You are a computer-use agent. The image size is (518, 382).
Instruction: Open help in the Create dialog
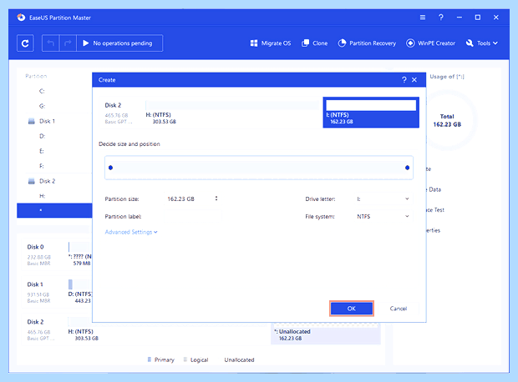pos(404,80)
